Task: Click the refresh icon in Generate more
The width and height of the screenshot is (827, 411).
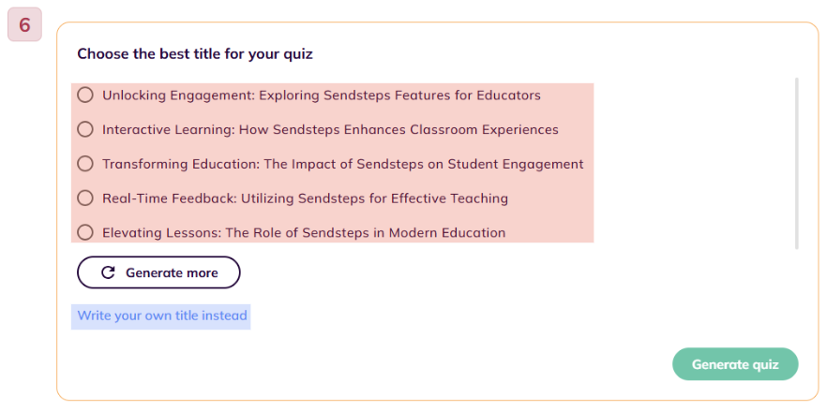Action: (108, 272)
